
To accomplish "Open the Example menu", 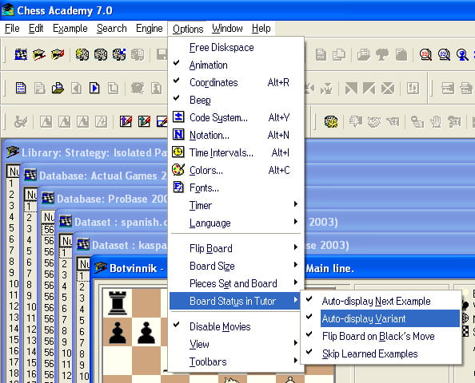I will [70, 29].
